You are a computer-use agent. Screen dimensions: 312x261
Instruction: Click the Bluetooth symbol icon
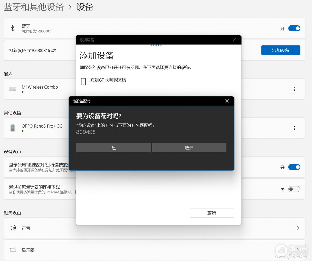[12, 28]
